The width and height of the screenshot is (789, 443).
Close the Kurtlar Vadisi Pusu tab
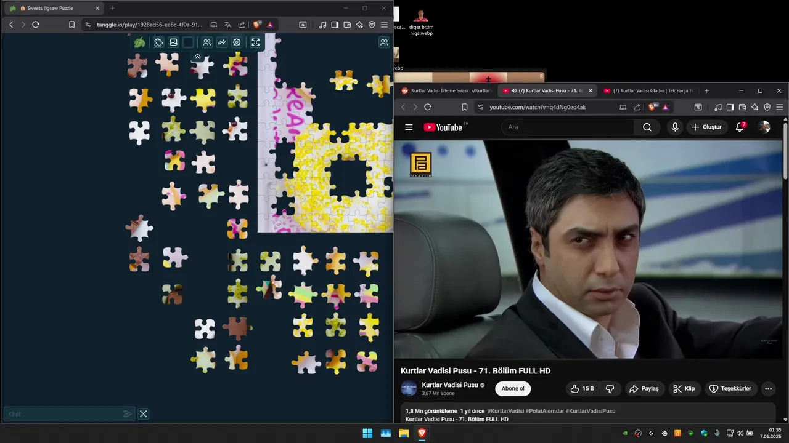pos(590,90)
